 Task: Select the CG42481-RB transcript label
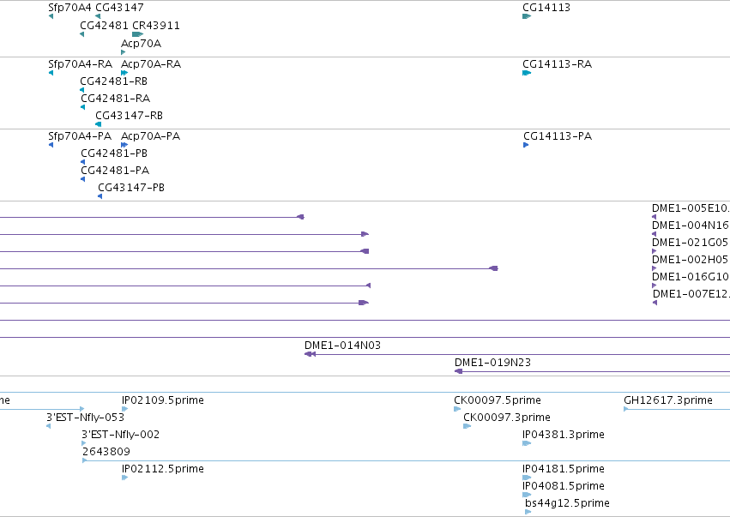click(x=114, y=81)
